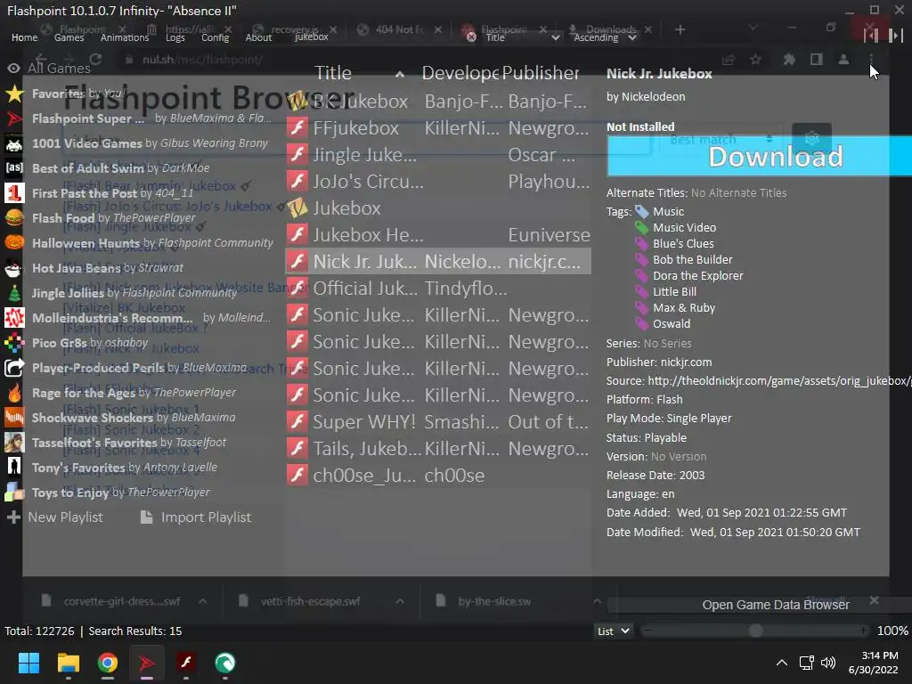Image resolution: width=912 pixels, height=684 pixels.
Task: Click the Music Video tag
Action: 684,227
